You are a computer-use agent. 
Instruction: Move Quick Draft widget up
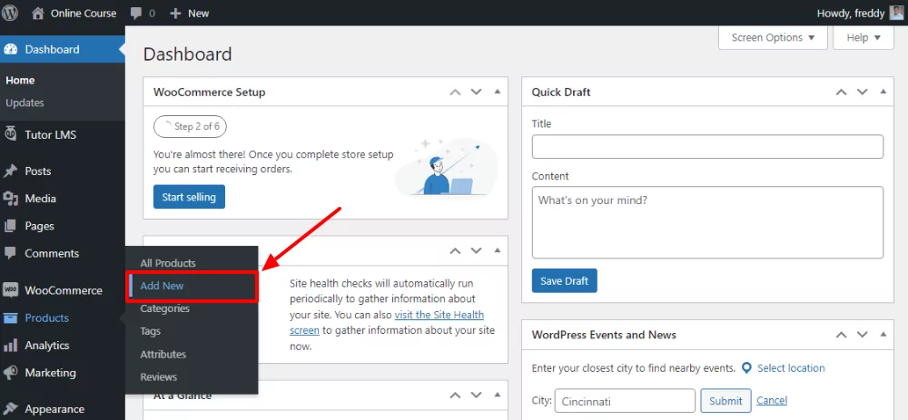click(841, 92)
